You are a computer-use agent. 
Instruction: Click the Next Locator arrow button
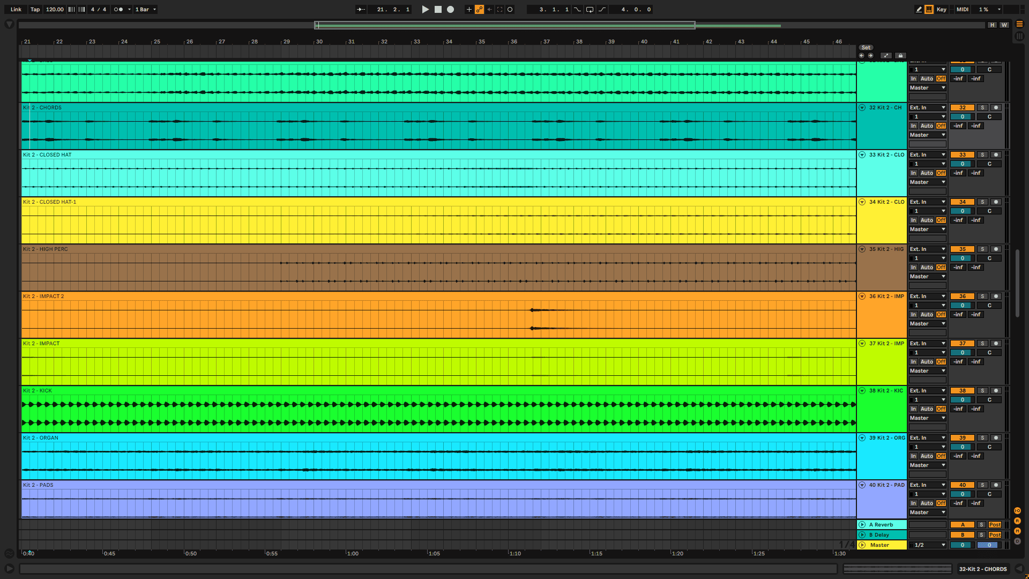pyautogui.click(x=870, y=55)
